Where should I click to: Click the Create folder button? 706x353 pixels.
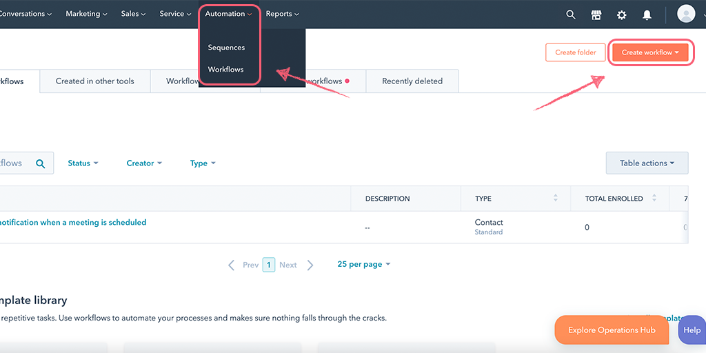pyautogui.click(x=576, y=52)
